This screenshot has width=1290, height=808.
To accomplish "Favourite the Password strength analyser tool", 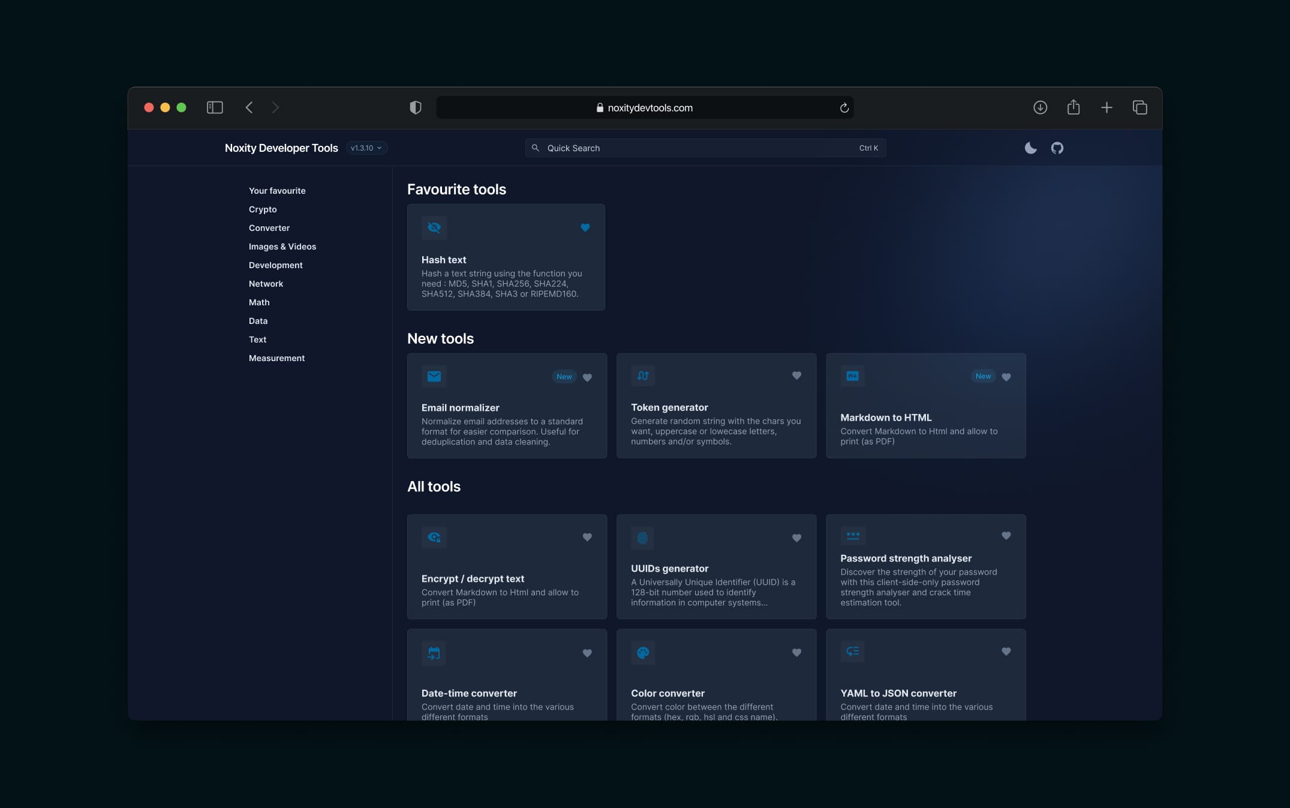I will click(1006, 535).
